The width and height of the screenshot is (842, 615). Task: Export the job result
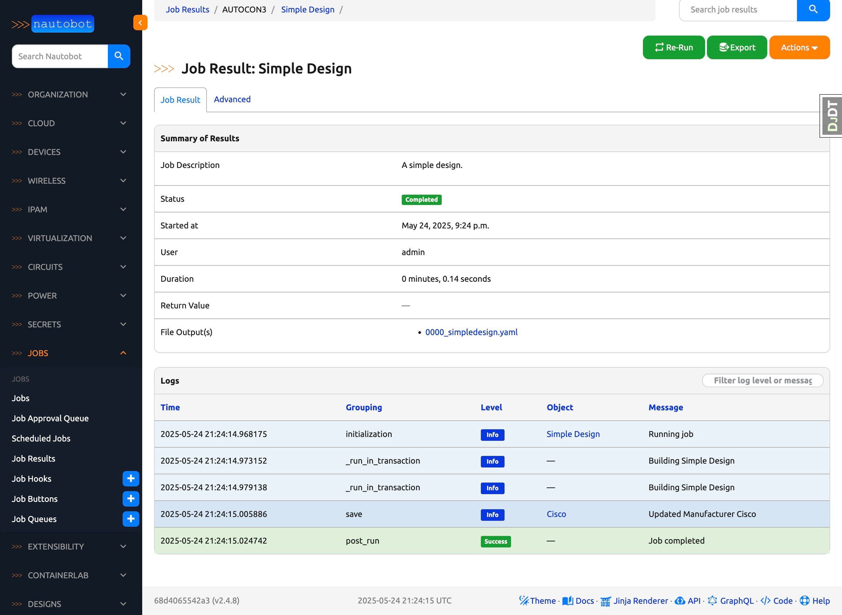pyautogui.click(x=737, y=48)
